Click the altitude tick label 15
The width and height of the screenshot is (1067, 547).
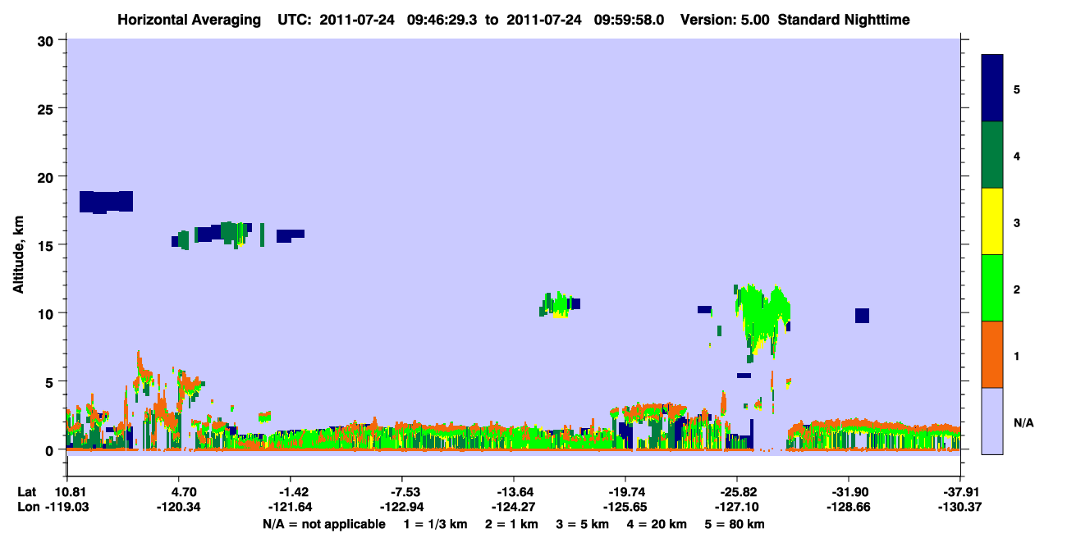[48, 245]
